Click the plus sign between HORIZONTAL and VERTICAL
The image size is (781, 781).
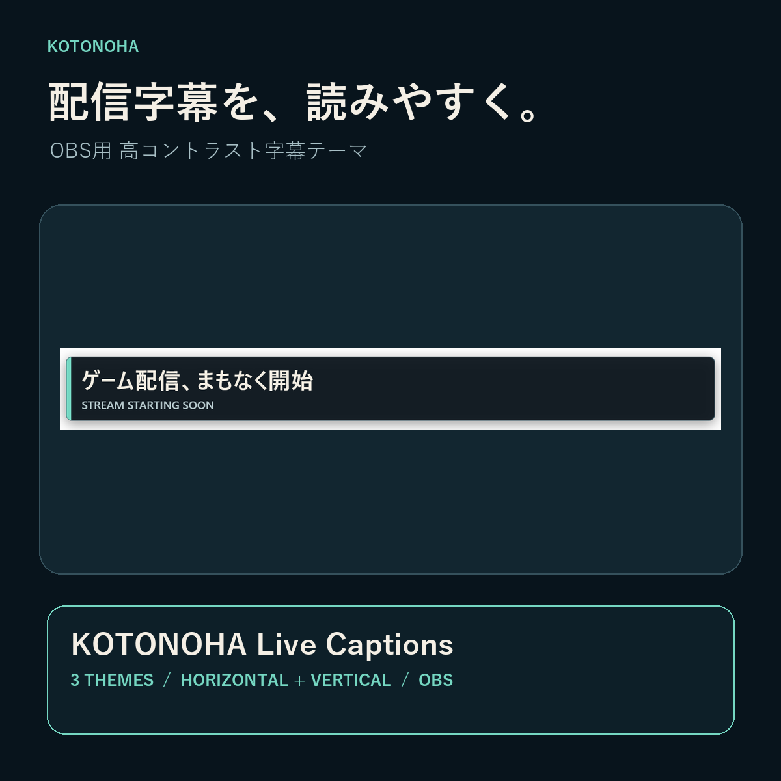[299, 681]
